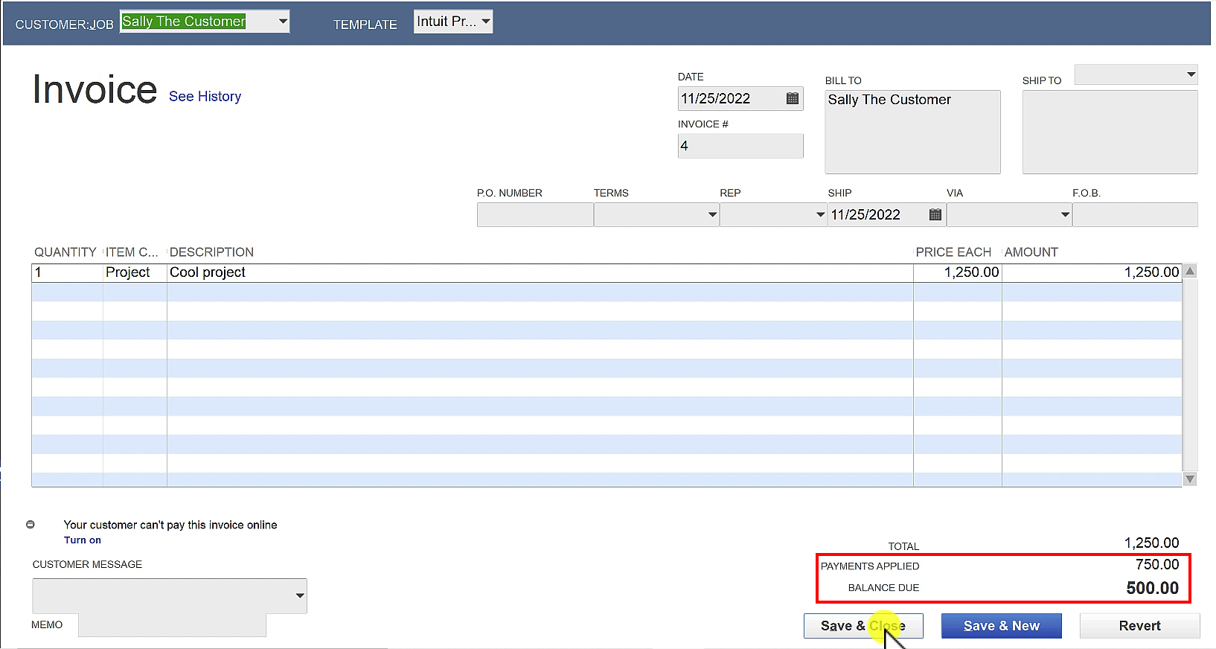This screenshot has width=1216, height=649.
Task: Expand the Template dropdown
Action: tap(486, 22)
